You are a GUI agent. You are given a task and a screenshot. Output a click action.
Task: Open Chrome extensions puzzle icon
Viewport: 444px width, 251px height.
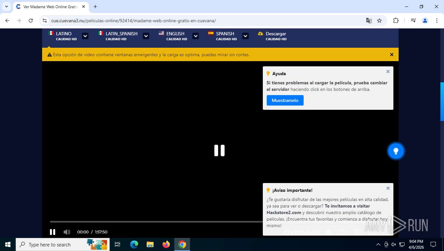[x=396, y=21]
